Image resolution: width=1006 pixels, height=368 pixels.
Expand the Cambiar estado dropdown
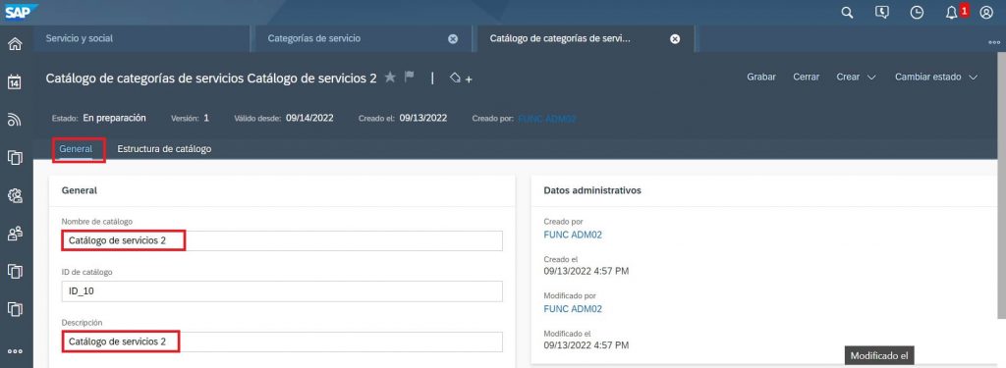click(936, 77)
